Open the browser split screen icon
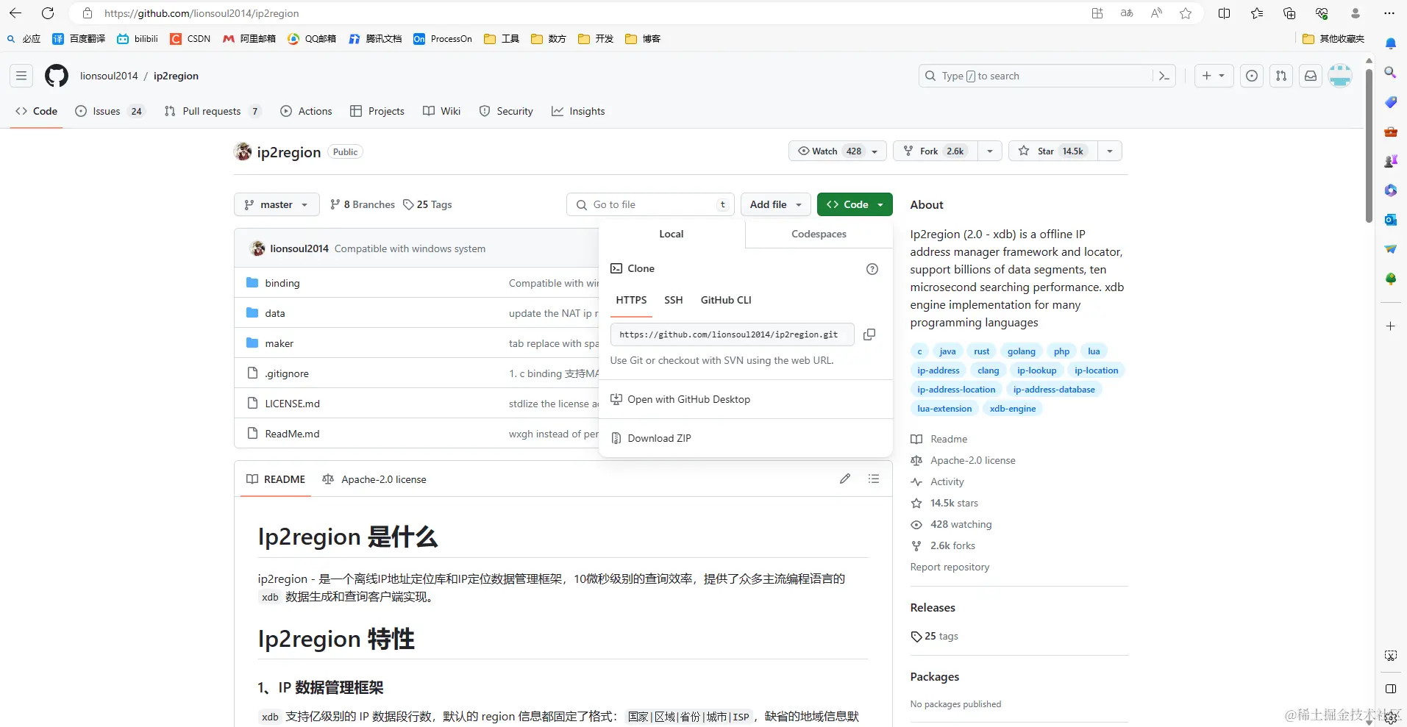 pos(1225,13)
